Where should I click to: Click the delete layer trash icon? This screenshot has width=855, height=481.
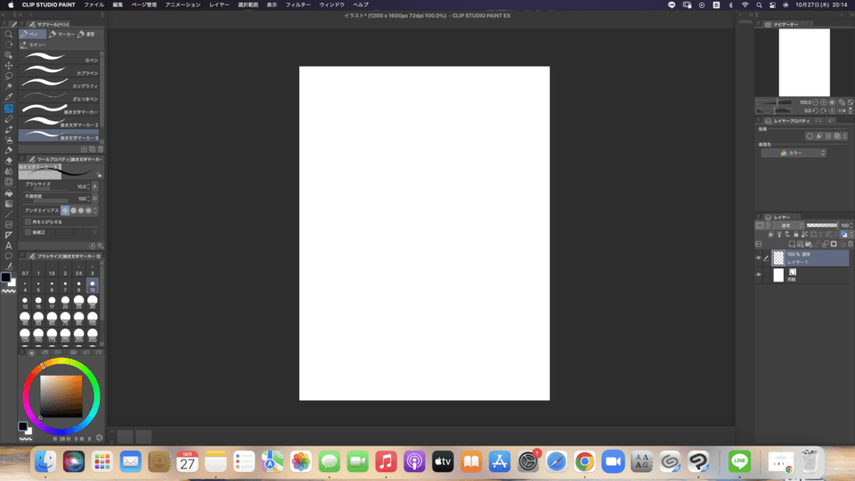click(x=850, y=244)
